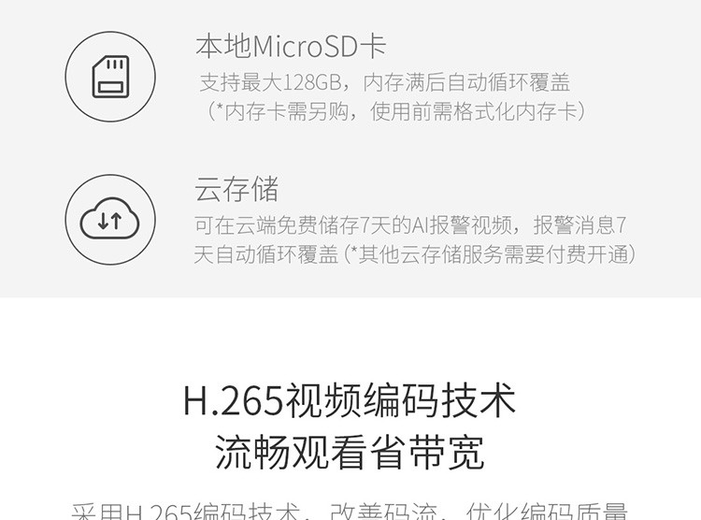Image resolution: width=701 pixels, height=520 pixels.
Task: Click the 流畅观看省带宽 subtitle
Action: point(350,453)
